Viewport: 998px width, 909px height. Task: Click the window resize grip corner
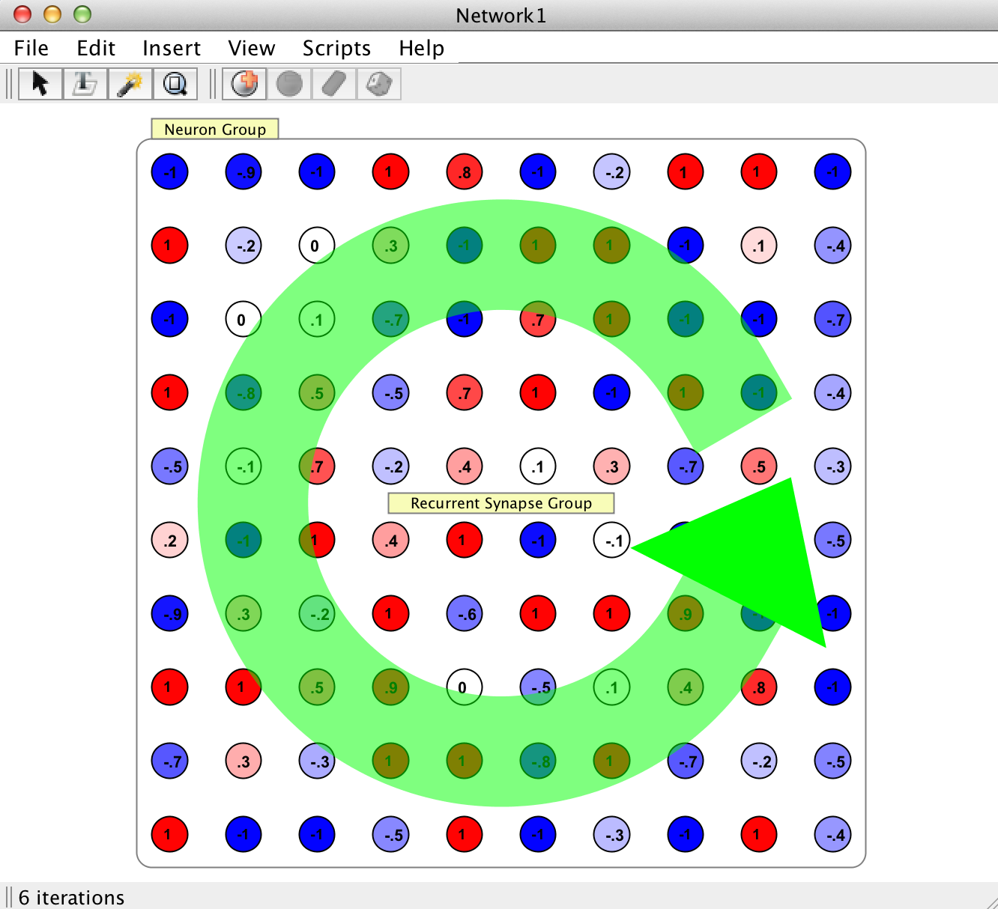(989, 900)
